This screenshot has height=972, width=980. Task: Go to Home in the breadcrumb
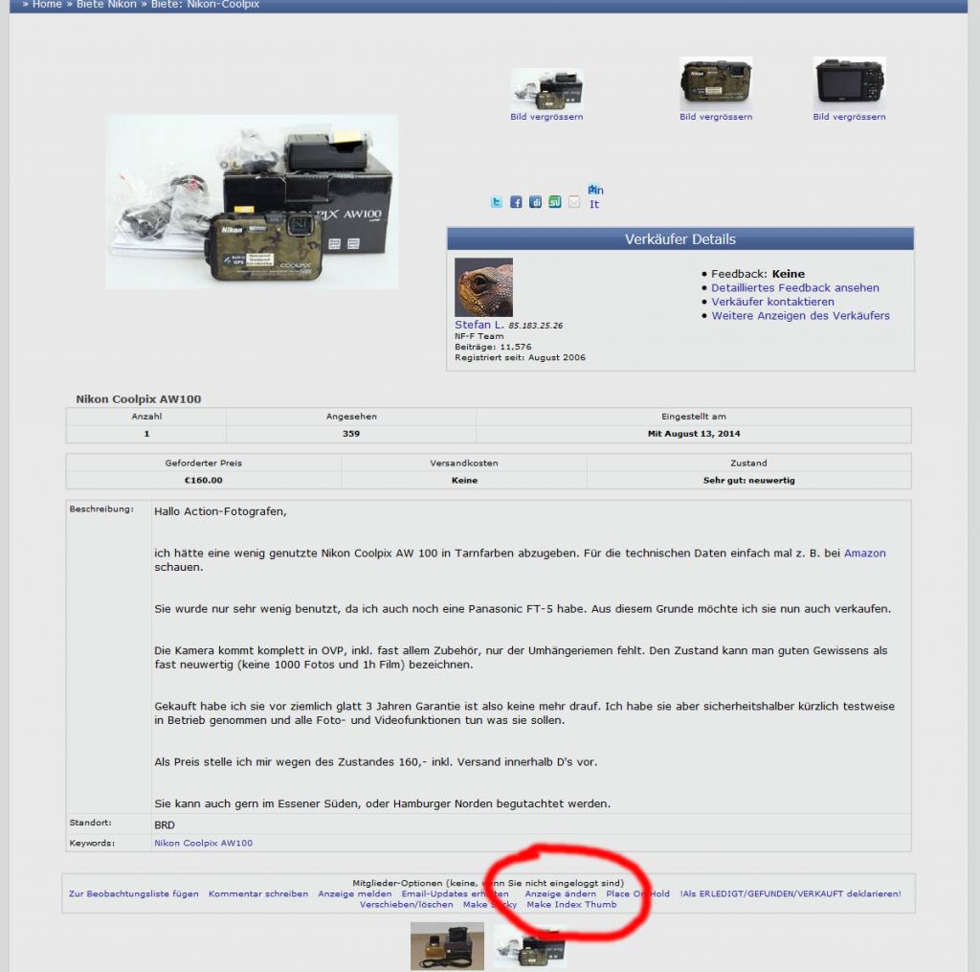47,5
